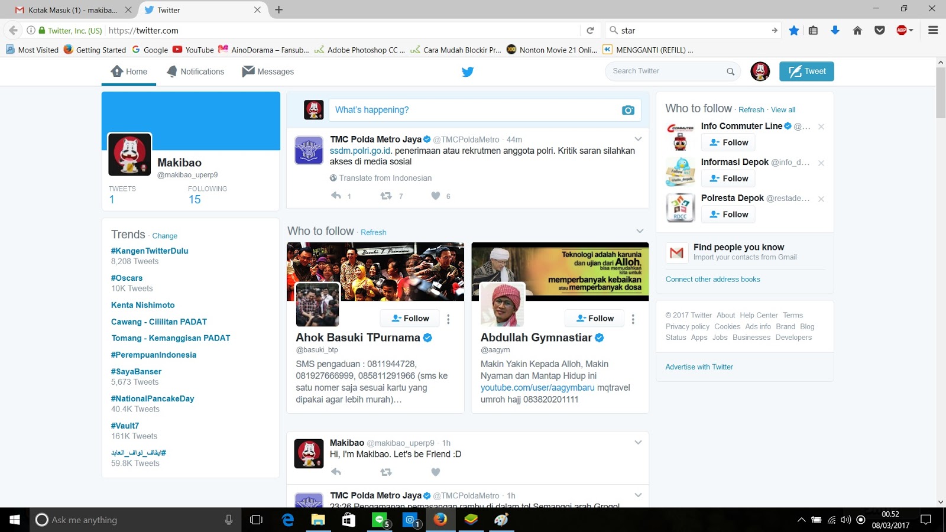946x532 pixels.
Task: Click Connect other address books link
Action: (713, 280)
